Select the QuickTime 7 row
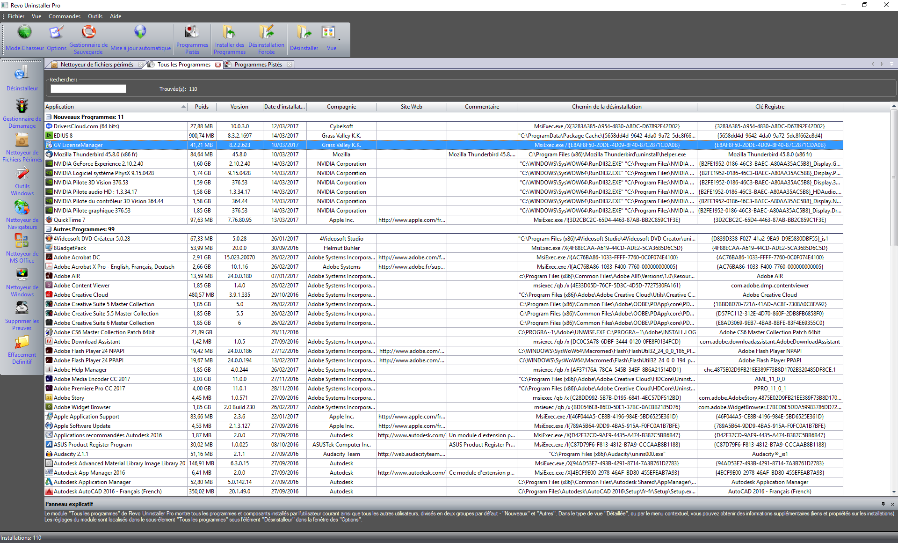 point(444,220)
